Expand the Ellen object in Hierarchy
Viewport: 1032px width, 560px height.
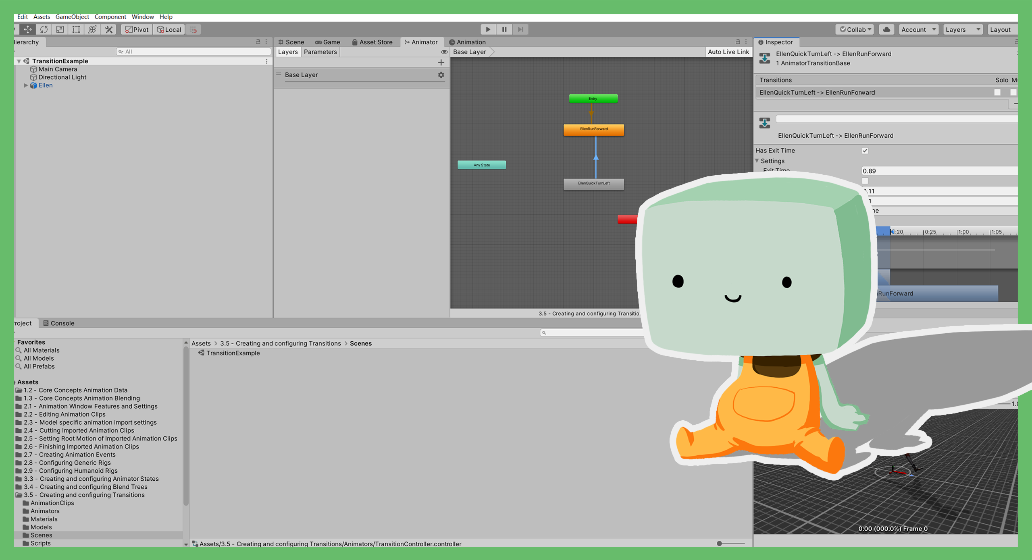pos(26,85)
